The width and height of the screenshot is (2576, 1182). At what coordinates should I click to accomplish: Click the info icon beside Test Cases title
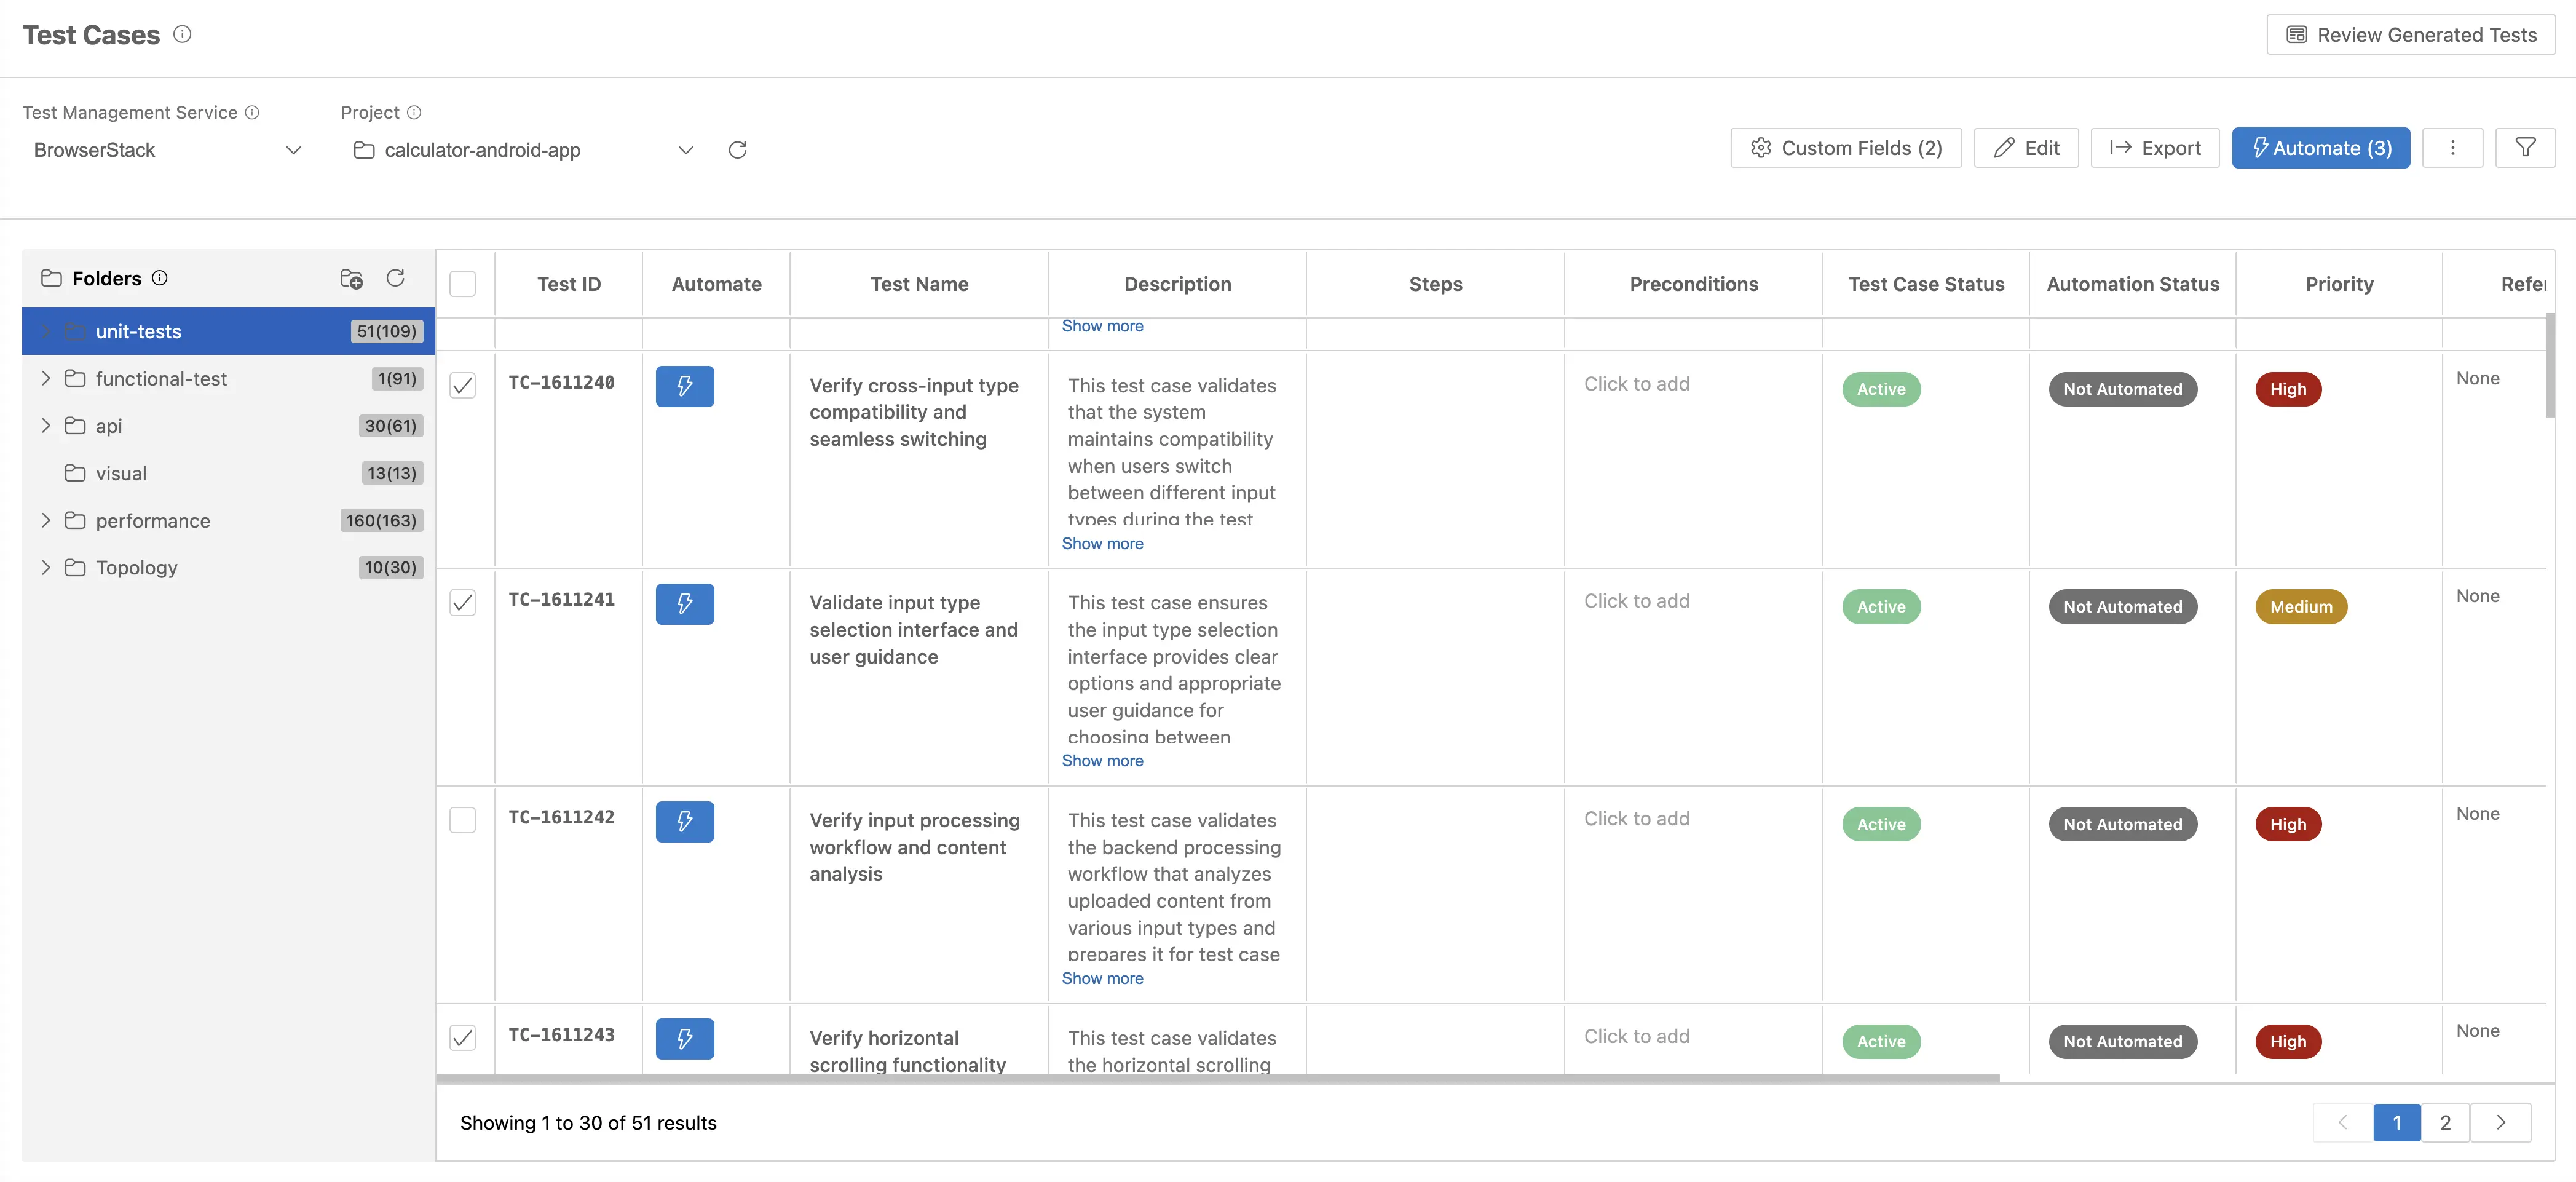click(x=182, y=34)
